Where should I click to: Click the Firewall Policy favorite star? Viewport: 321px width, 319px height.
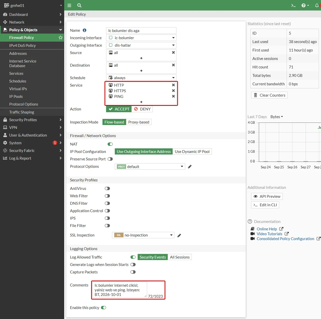click(61, 37)
